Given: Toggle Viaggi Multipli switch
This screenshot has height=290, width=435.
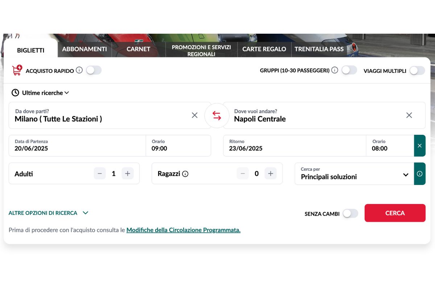Looking at the screenshot, I should click(417, 71).
